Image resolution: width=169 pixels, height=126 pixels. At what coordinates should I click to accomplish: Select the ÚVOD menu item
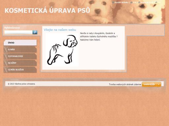coord(20,43)
